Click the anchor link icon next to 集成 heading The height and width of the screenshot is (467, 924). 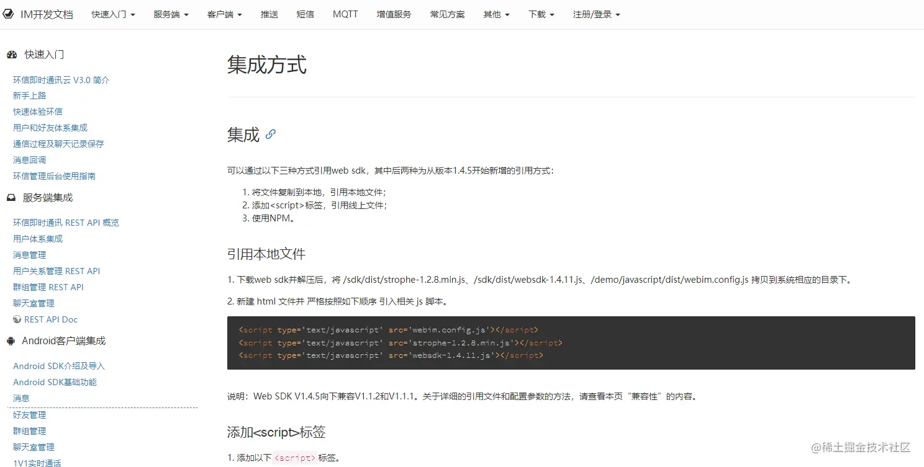pyautogui.click(x=271, y=134)
